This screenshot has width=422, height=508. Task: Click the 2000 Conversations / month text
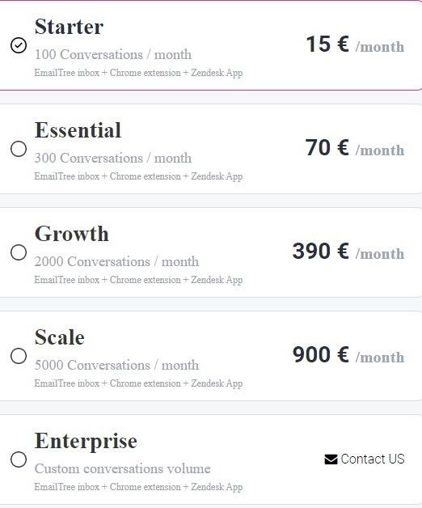click(116, 261)
